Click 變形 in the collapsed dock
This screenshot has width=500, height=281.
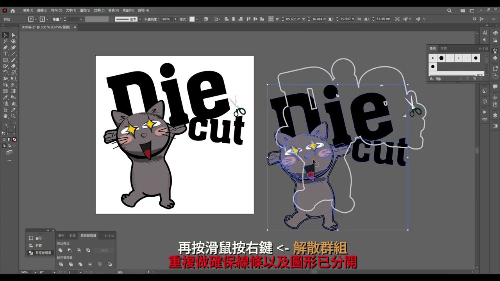pos(39,238)
